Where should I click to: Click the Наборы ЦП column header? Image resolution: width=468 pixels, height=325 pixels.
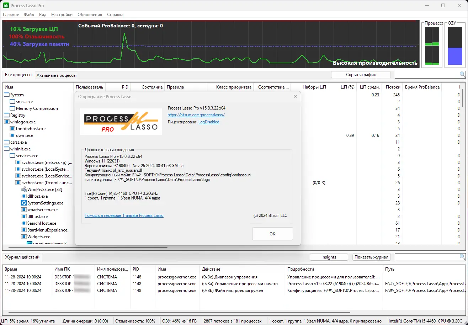pos(309,87)
